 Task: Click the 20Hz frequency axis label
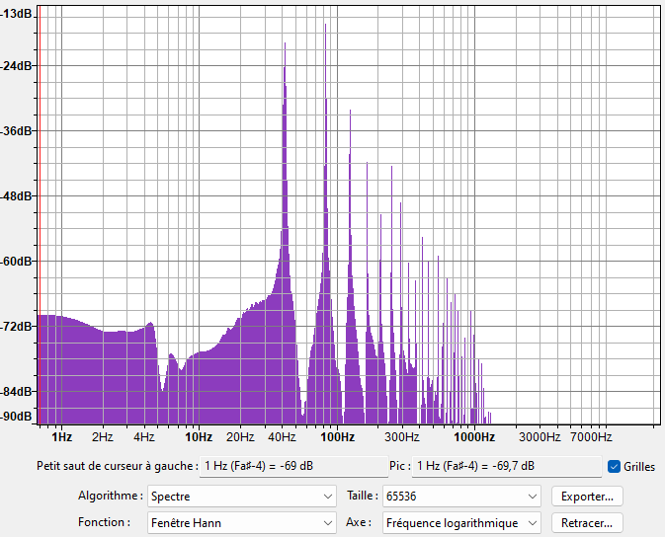tap(240, 437)
